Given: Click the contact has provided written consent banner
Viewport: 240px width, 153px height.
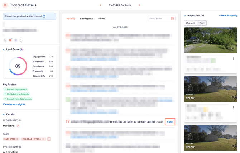Looking at the screenshot, I should tap(29, 16).
